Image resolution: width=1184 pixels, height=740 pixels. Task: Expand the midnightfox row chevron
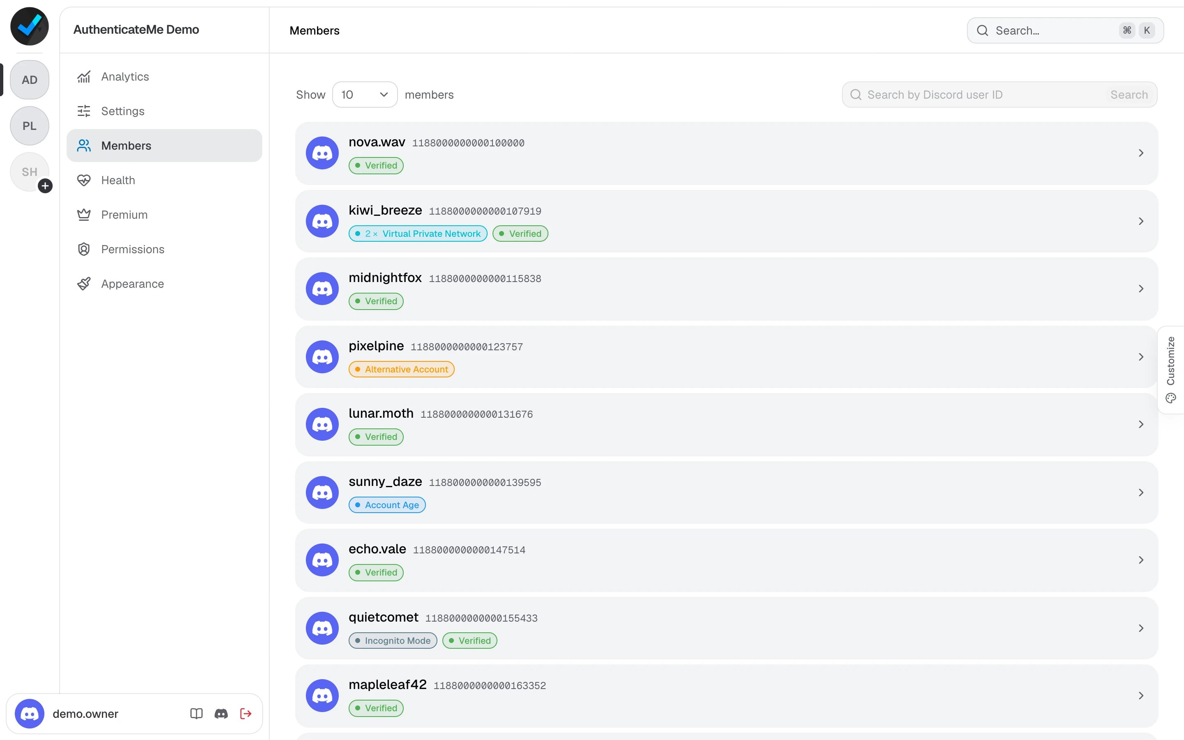tap(1141, 289)
